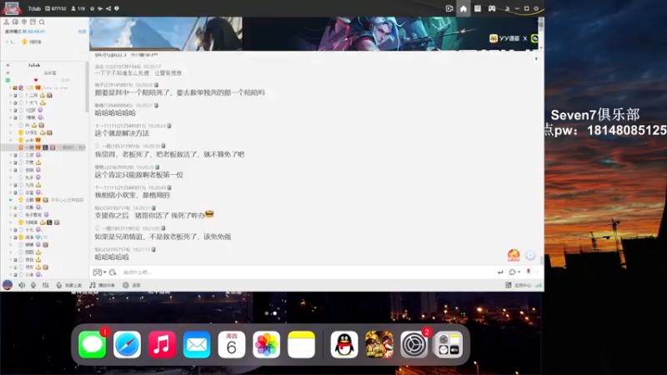667x375 pixels.
Task: Favorite the channel with the star icon
Action: 92,8
